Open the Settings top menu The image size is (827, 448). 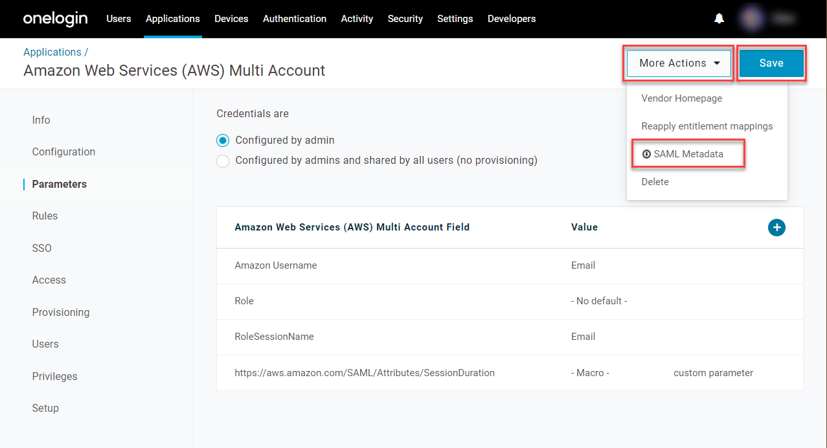tap(455, 19)
